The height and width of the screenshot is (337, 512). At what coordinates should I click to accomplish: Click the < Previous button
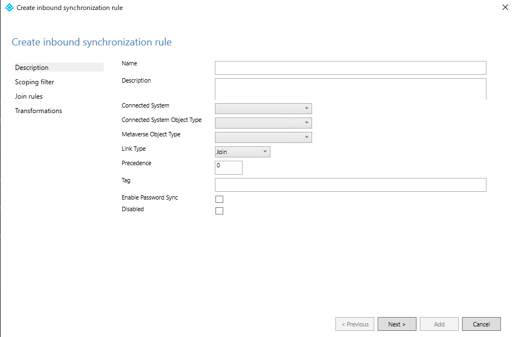pos(355,324)
